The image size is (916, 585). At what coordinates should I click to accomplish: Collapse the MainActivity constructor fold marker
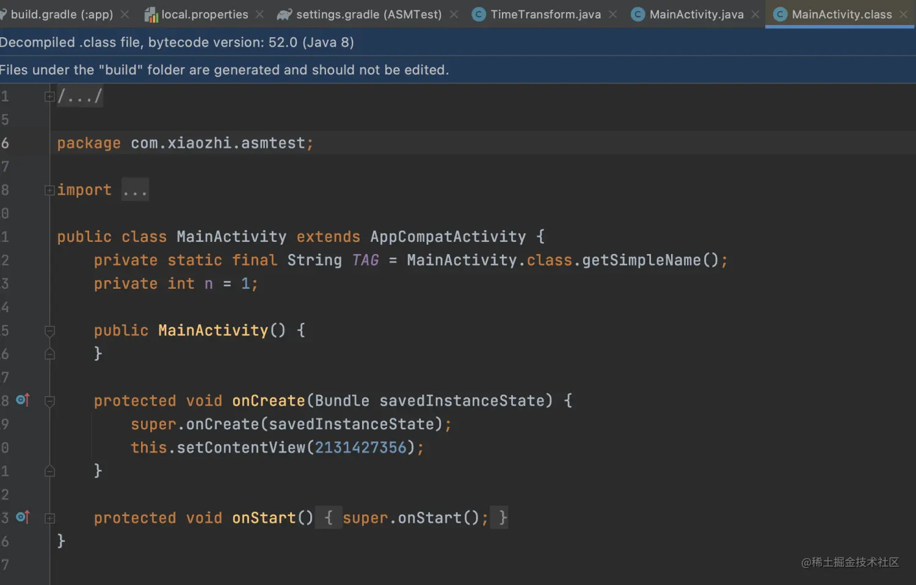tap(49, 331)
